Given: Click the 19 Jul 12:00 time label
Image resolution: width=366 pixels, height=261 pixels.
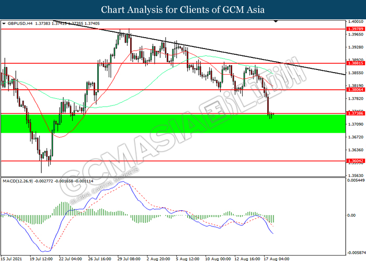Looking at the screenshot, I should pyautogui.click(x=41, y=259).
